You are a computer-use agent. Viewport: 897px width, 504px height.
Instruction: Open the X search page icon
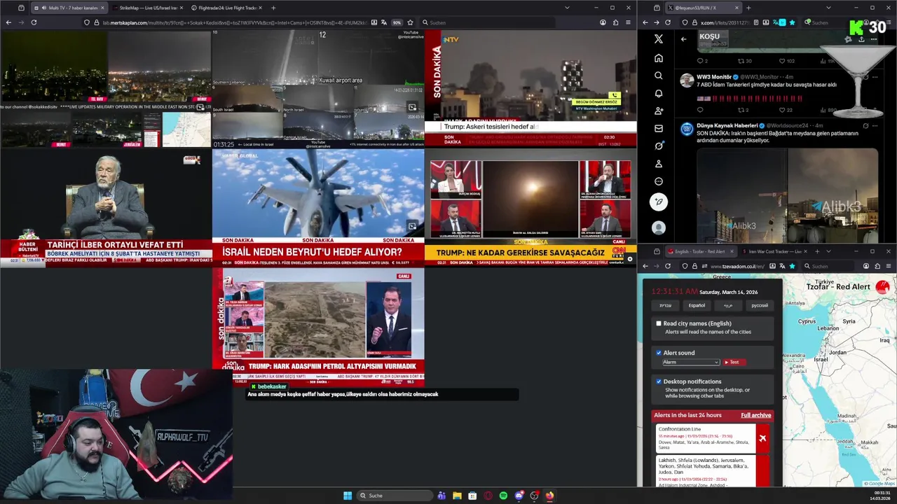658,76
